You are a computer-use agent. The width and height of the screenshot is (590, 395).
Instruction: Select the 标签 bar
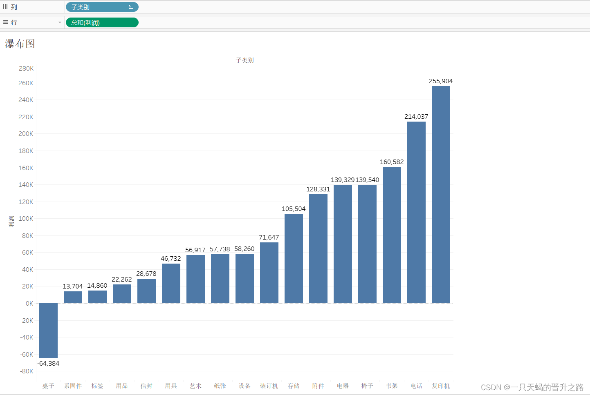(97, 297)
